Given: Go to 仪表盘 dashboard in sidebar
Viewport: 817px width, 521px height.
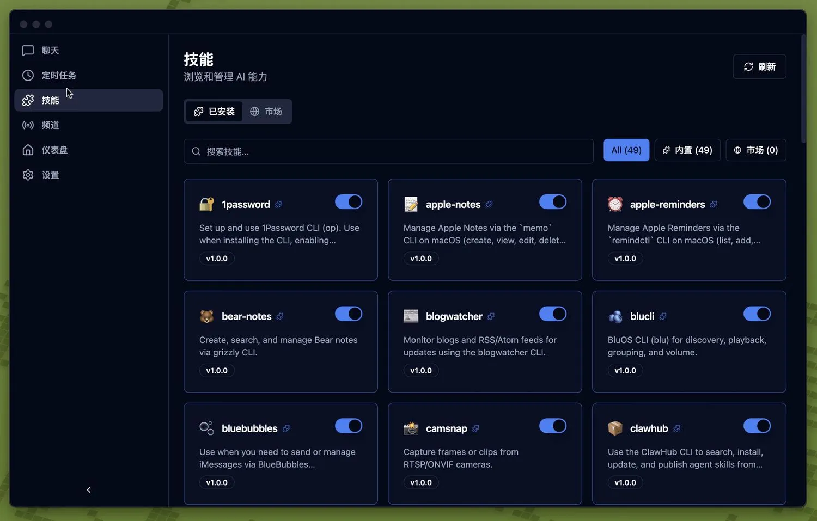Looking at the screenshot, I should click(x=89, y=150).
